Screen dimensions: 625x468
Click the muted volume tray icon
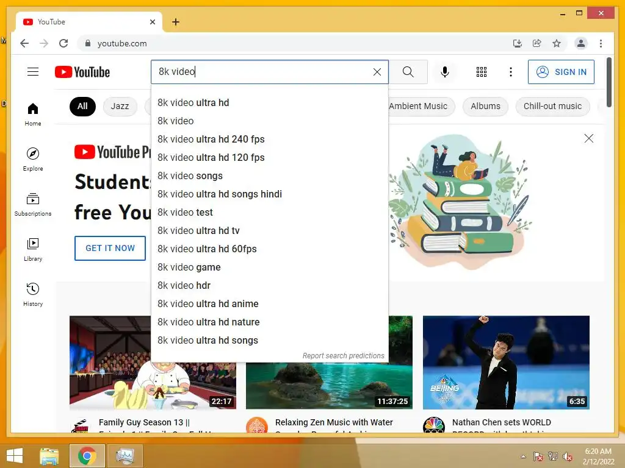(567, 456)
